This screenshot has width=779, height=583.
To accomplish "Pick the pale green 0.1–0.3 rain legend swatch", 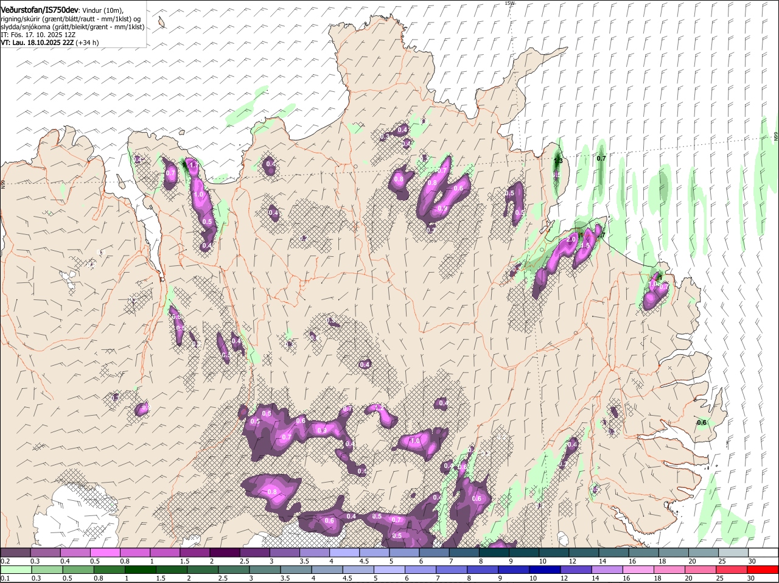I will 16,570.
